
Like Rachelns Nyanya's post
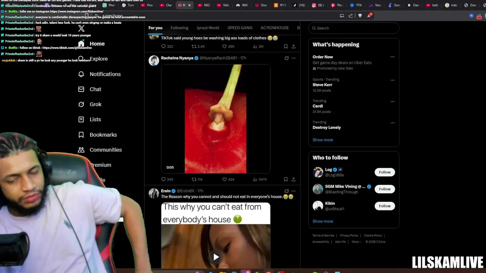(x=228, y=179)
